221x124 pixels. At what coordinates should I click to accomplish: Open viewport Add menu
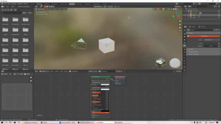pos(60,9)
